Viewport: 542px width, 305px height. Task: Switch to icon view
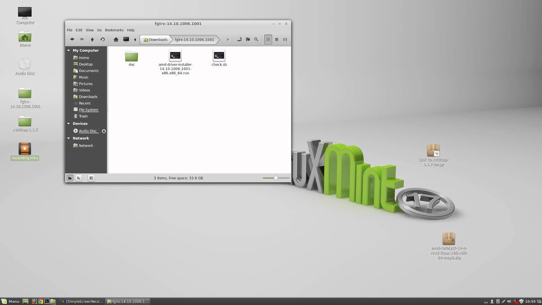pyautogui.click(x=268, y=39)
